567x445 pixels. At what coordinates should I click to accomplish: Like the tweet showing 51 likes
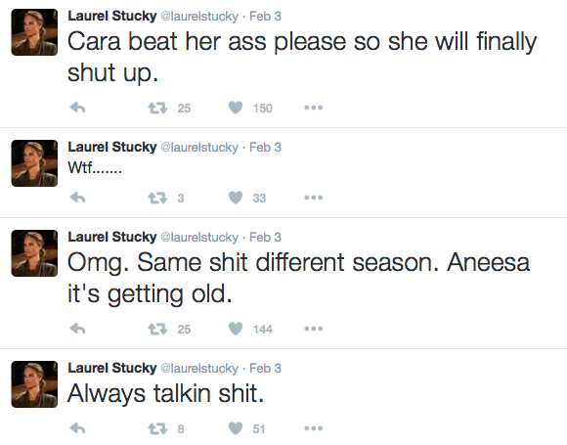pos(236,428)
